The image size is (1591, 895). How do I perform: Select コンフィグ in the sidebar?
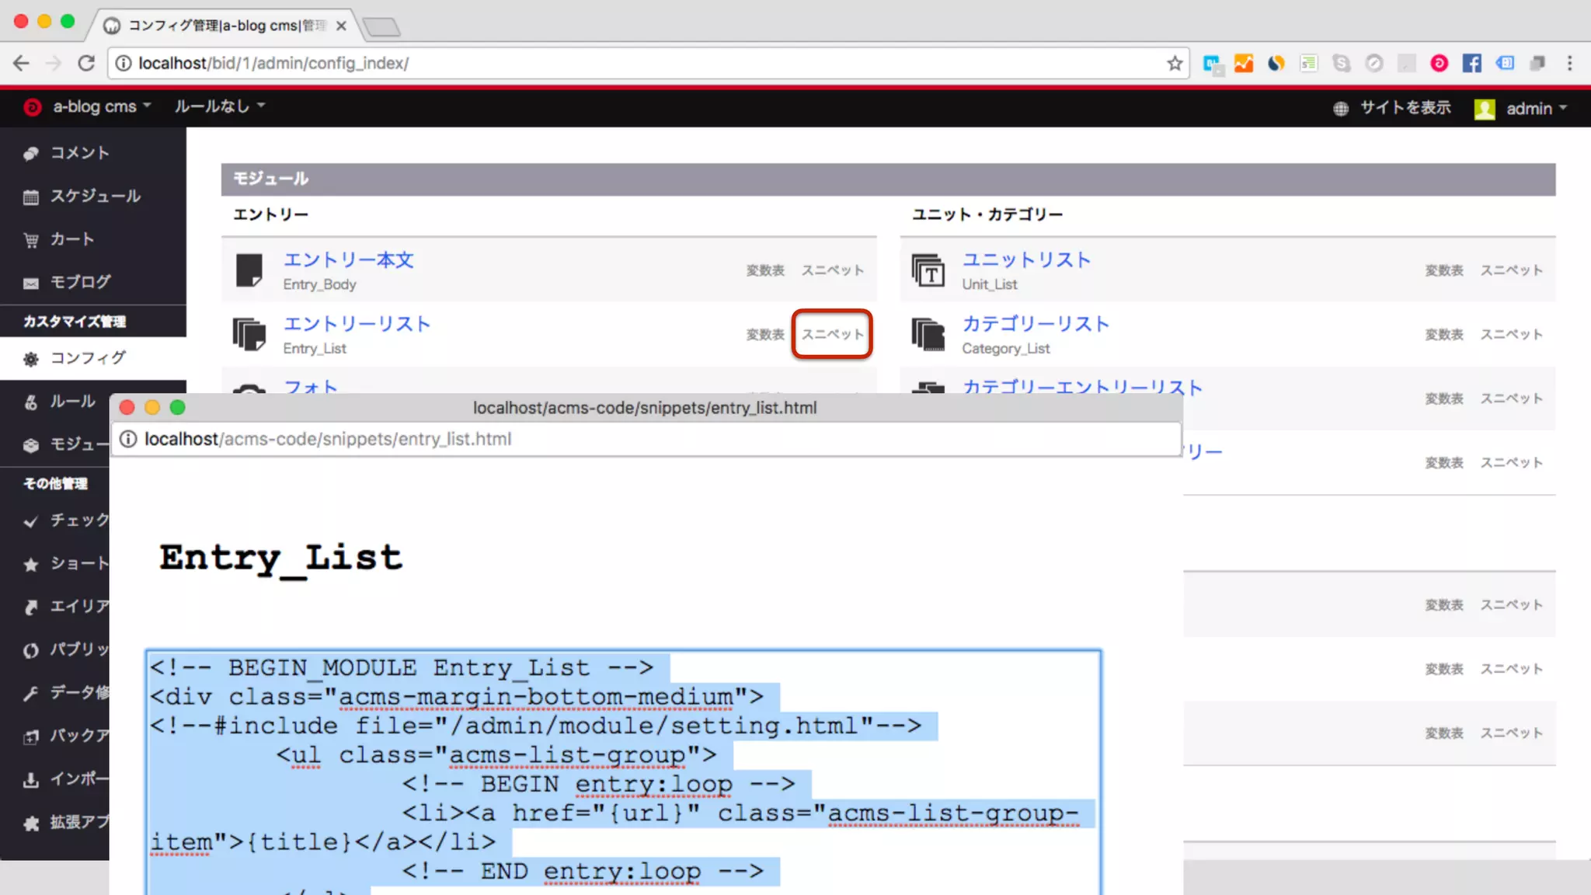[x=87, y=358]
